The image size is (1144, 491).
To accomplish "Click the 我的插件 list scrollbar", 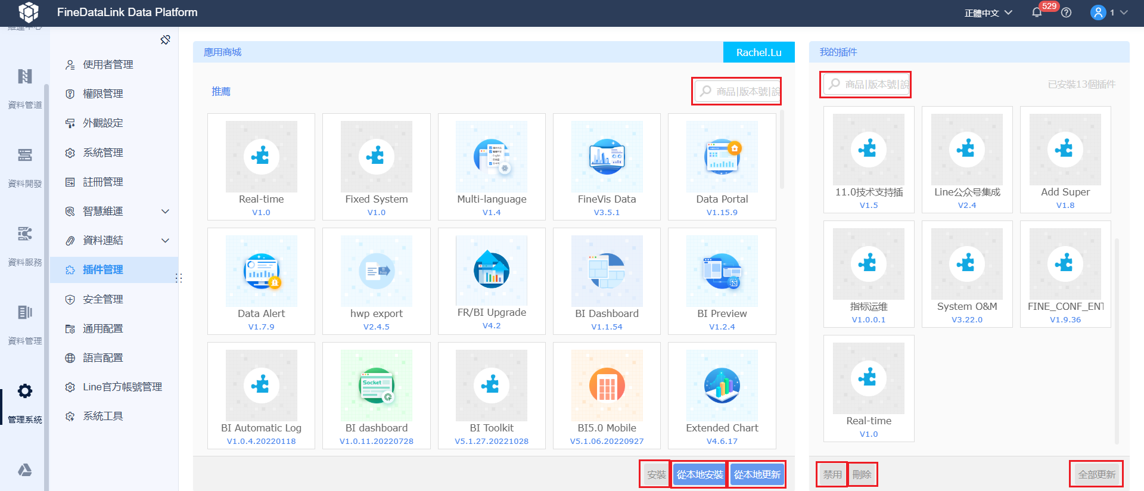I will [x=1117, y=340].
